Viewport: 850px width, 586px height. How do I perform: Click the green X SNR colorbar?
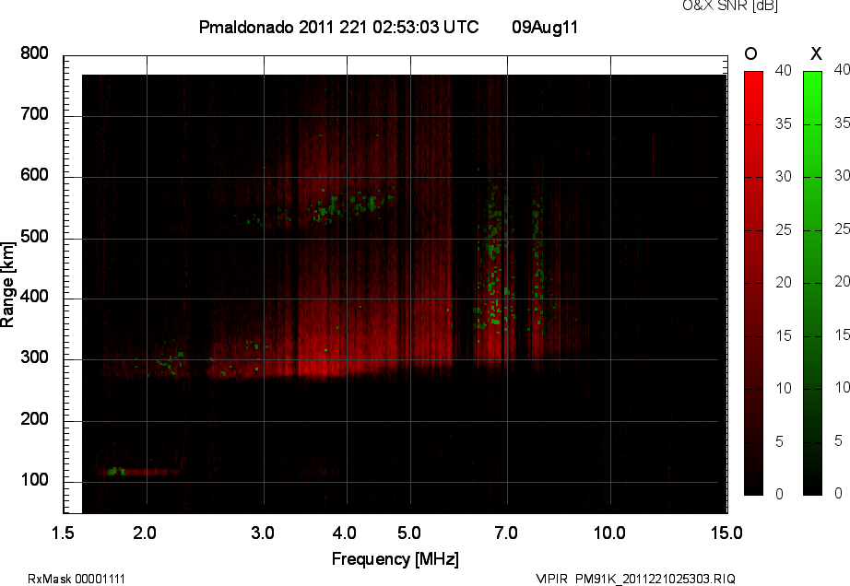pyautogui.click(x=812, y=283)
